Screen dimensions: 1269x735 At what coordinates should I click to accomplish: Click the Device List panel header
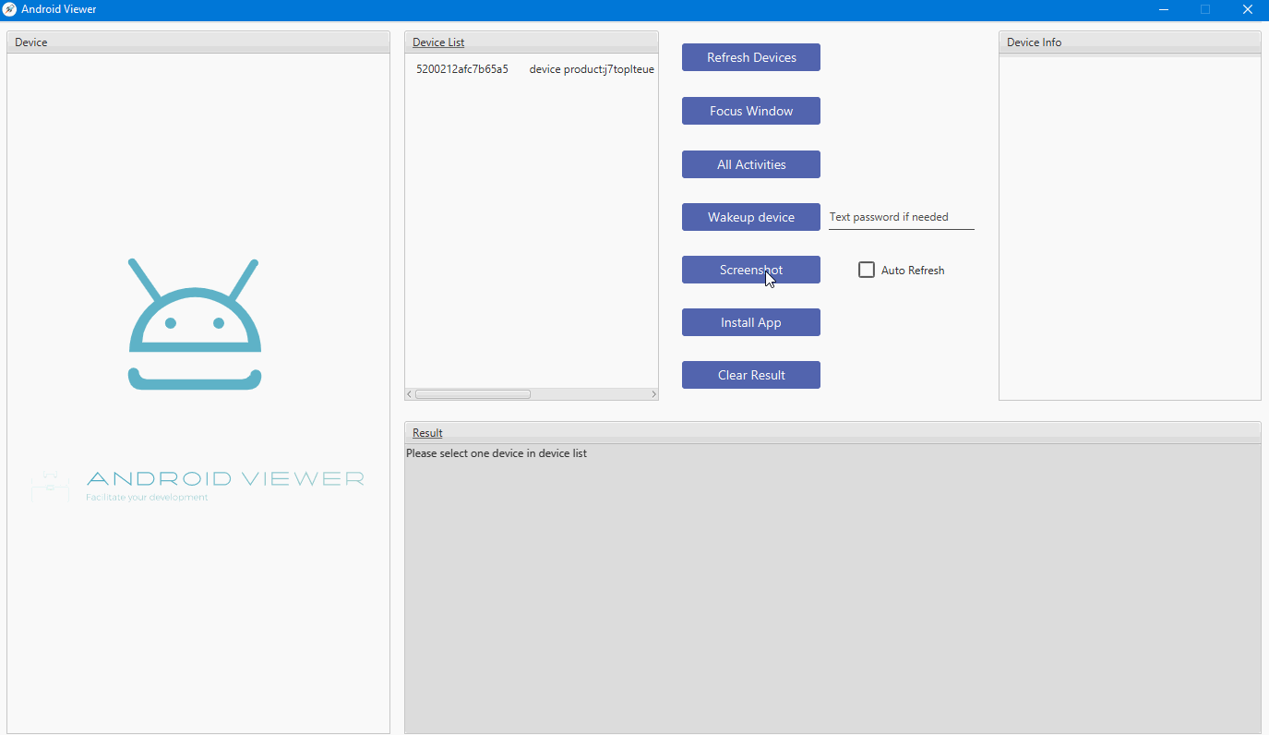(532, 42)
